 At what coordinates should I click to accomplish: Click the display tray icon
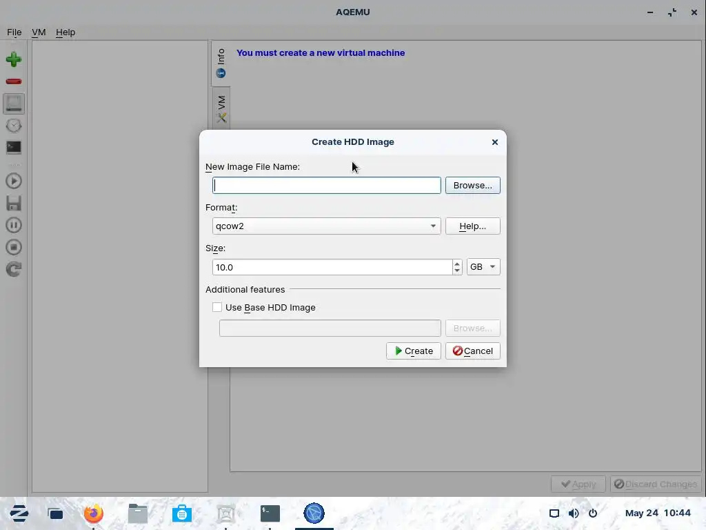(554, 513)
